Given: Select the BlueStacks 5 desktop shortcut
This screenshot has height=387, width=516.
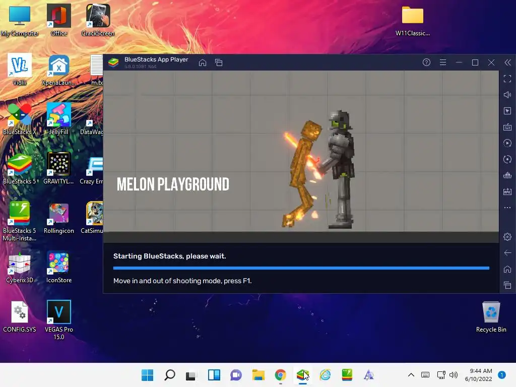Looking at the screenshot, I should click(x=20, y=168).
